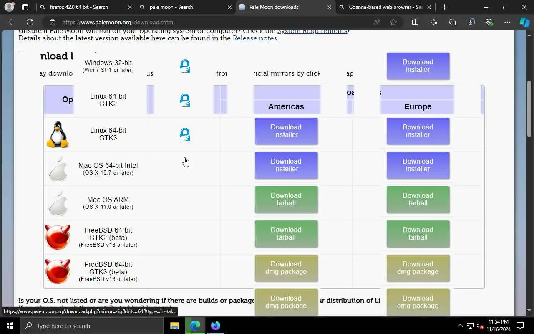This screenshot has height=334, width=534.
Task: Show hidden system tray icons
Action: click(460, 326)
